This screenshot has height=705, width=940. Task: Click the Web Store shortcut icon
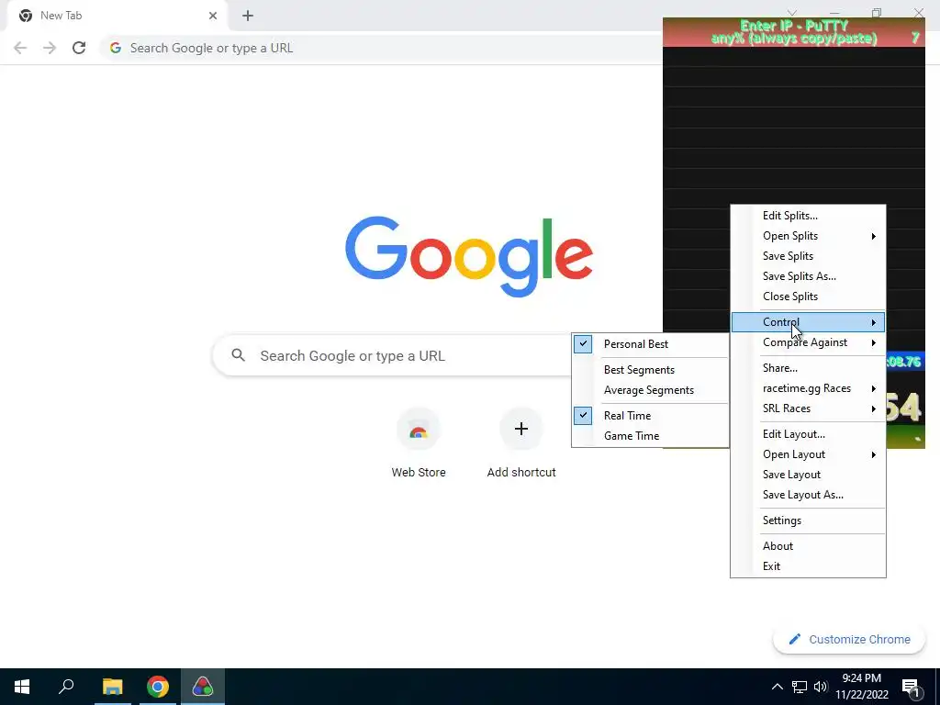pyautogui.click(x=419, y=430)
